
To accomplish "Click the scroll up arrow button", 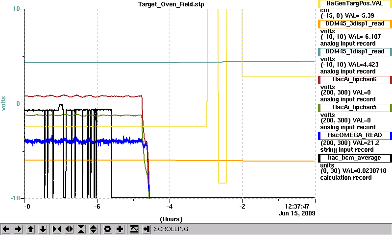I will pyautogui.click(x=30, y=229).
